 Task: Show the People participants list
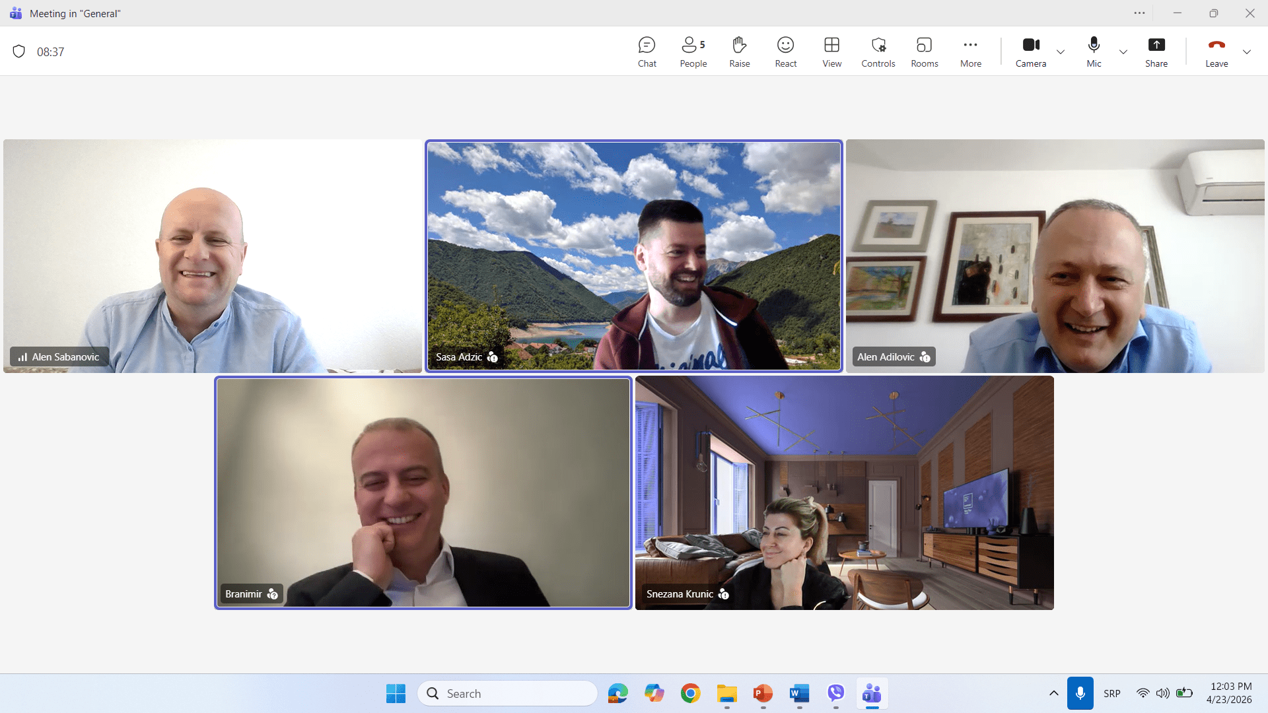point(693,52)
